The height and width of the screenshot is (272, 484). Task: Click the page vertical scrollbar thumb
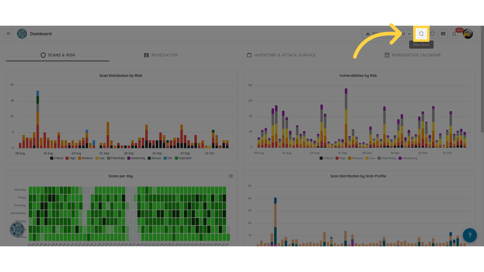482,79
